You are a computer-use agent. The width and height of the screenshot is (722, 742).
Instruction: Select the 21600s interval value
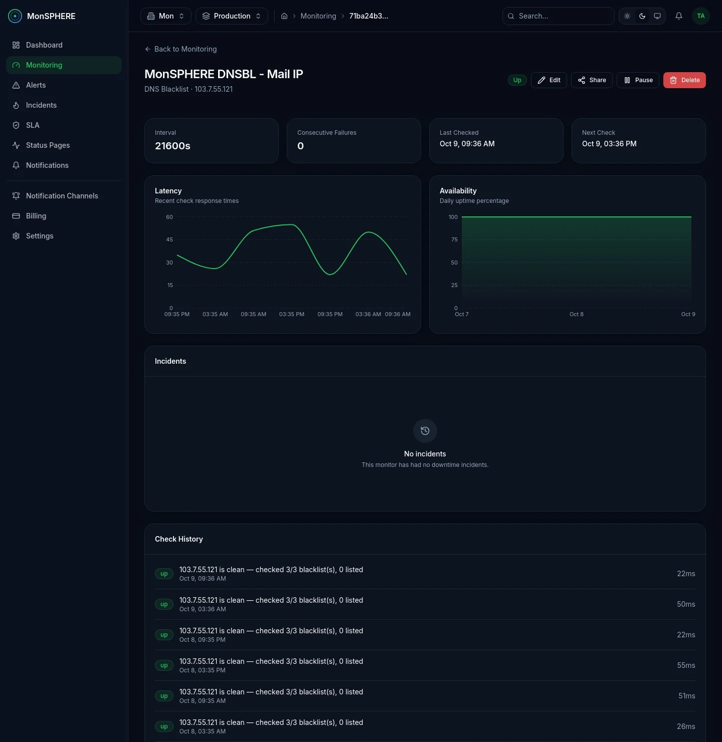tap(172, 146)
